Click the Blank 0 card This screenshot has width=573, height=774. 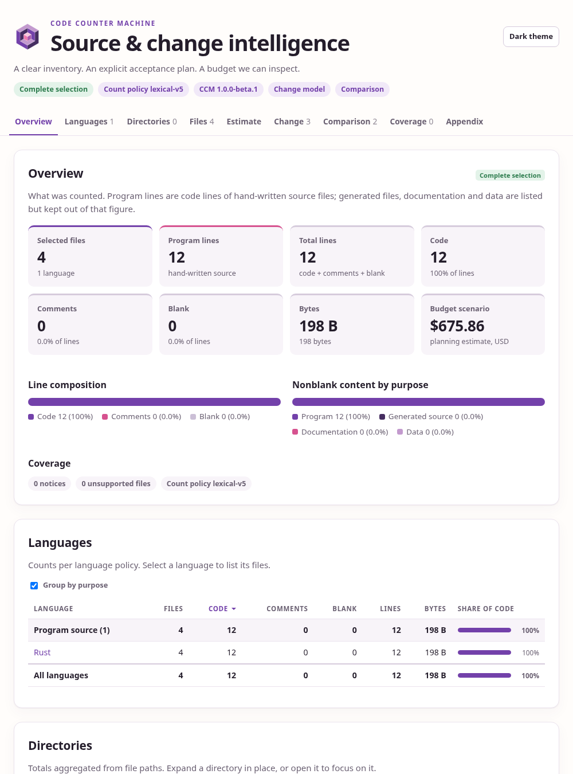221,324
